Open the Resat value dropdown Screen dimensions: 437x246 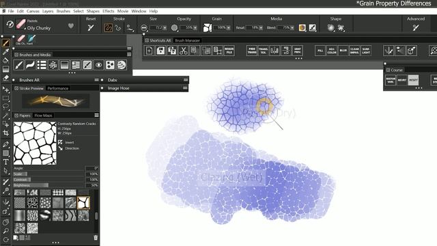[x=261, y=27]
